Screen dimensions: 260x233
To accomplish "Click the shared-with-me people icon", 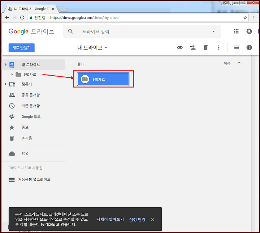I will tap(12, 95).
